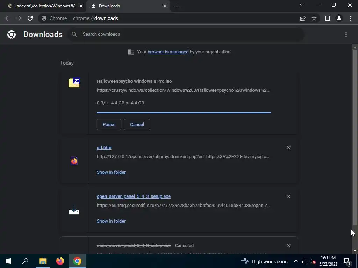Click the Chrome taskbar icon
Viewport: 358px width, 268px height.
[77, 261]
